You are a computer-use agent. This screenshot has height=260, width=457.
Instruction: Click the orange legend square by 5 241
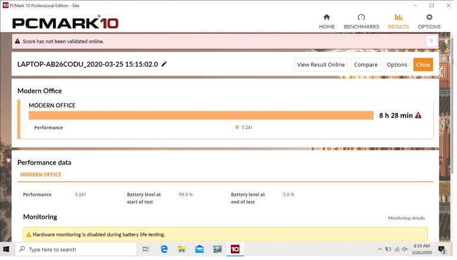click(x=237, y=127)
